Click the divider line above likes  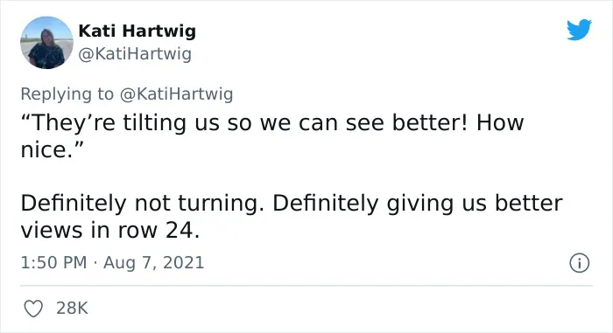point(306,286)
